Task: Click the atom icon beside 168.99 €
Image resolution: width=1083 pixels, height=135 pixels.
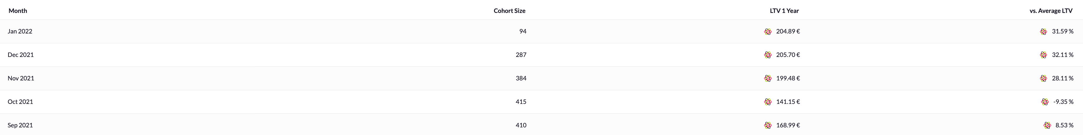Action: (768, 125)
